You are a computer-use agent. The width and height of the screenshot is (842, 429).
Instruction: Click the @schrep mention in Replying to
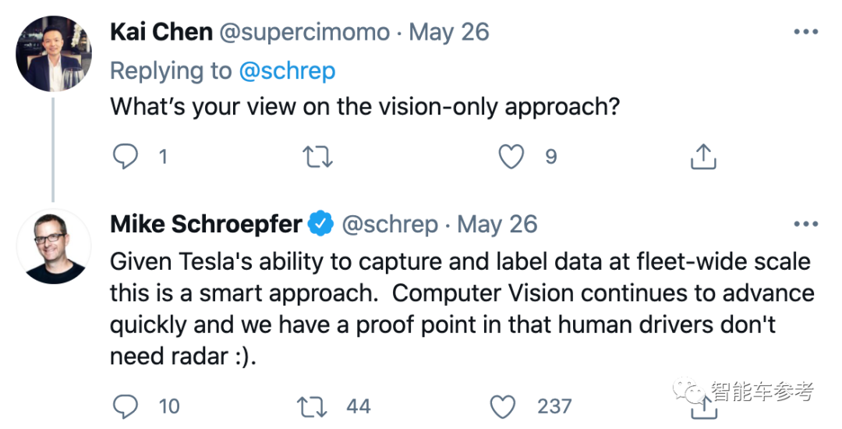[x=287, y=70]
